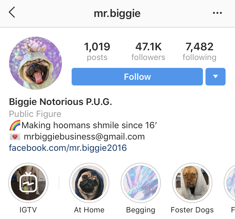The width and height of the screenshot is (235, 219).
Task: Tap the mrbiggiebusiness@gmail.com email address
Action: click(84, 137)
